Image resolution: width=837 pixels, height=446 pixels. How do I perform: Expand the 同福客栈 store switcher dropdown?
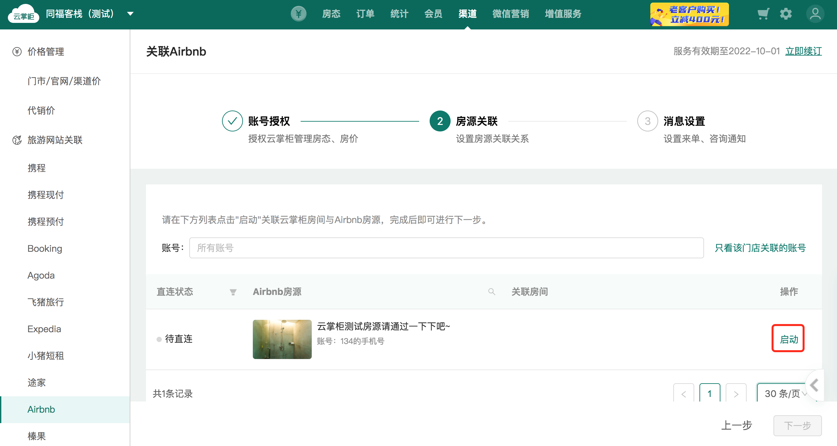click(130, 14)
